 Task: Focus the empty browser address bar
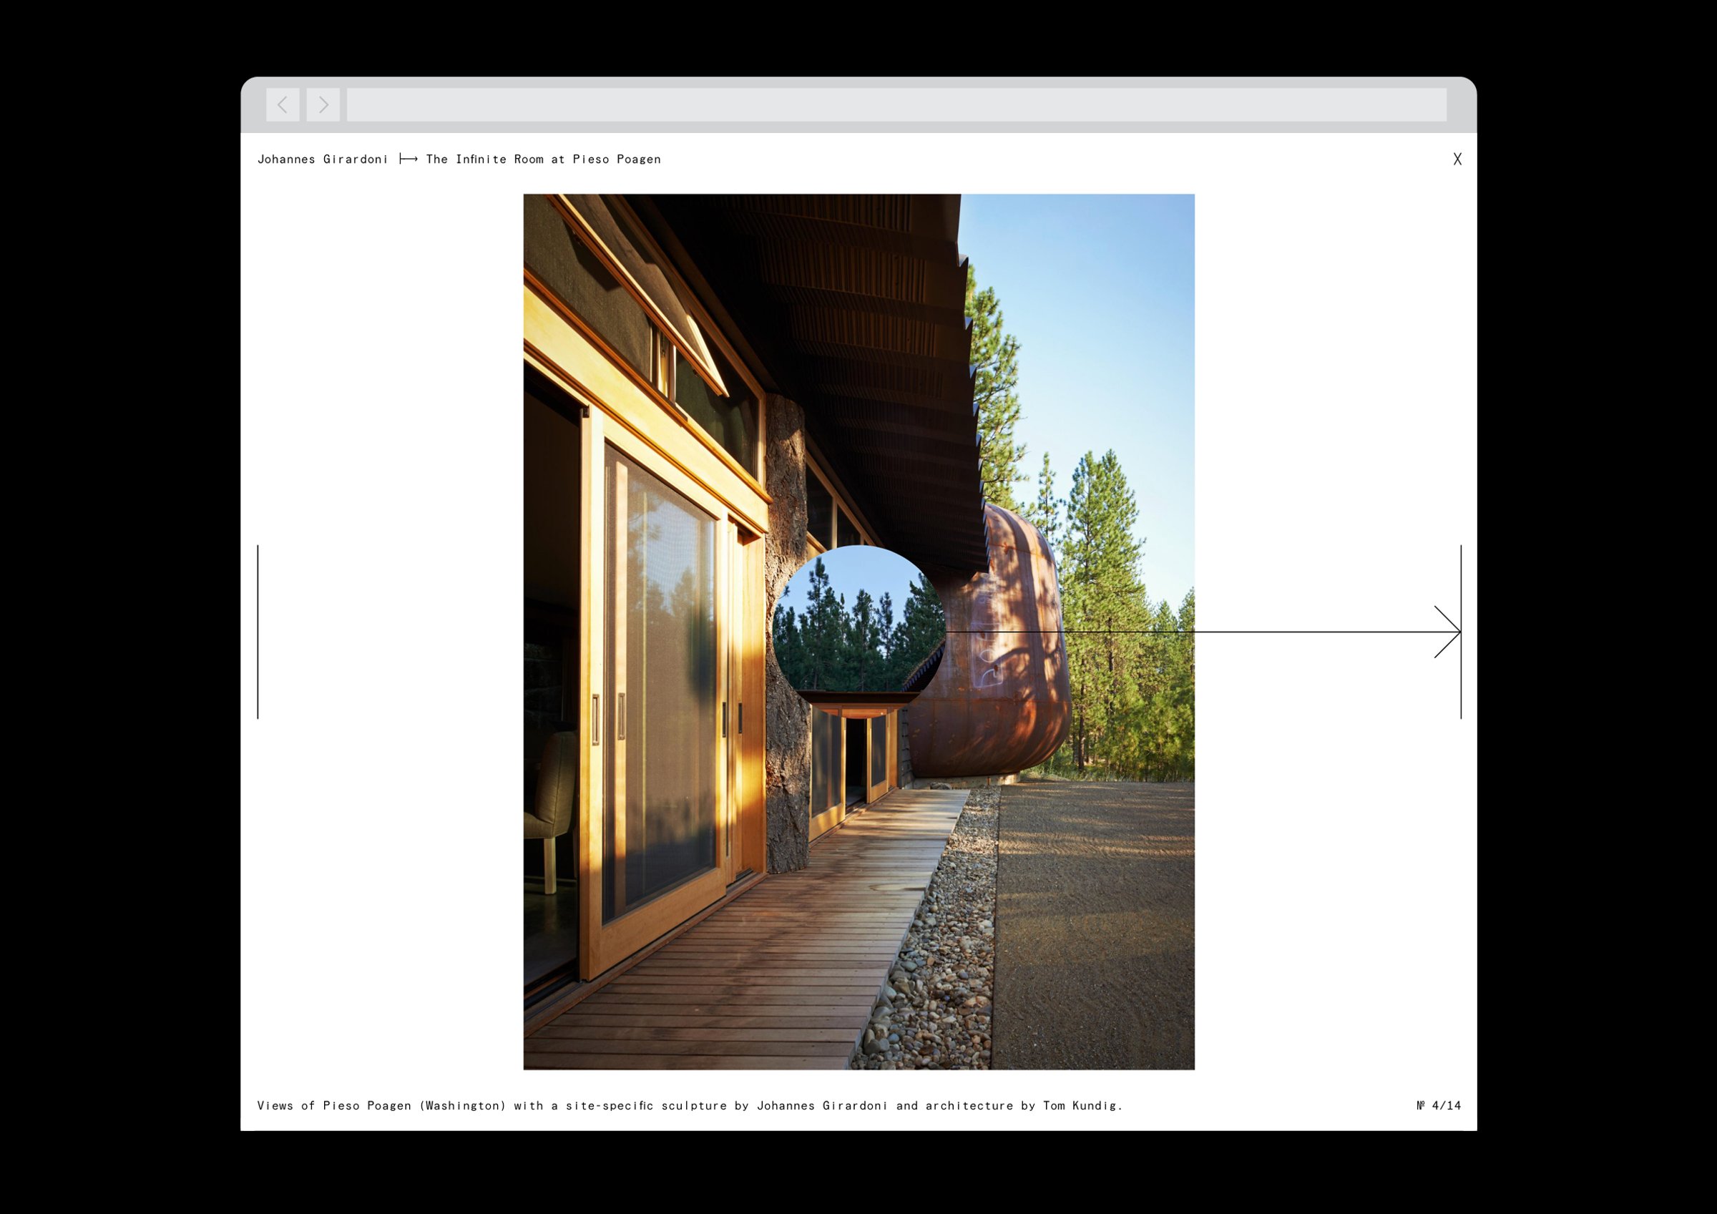[x=896, y=104]
